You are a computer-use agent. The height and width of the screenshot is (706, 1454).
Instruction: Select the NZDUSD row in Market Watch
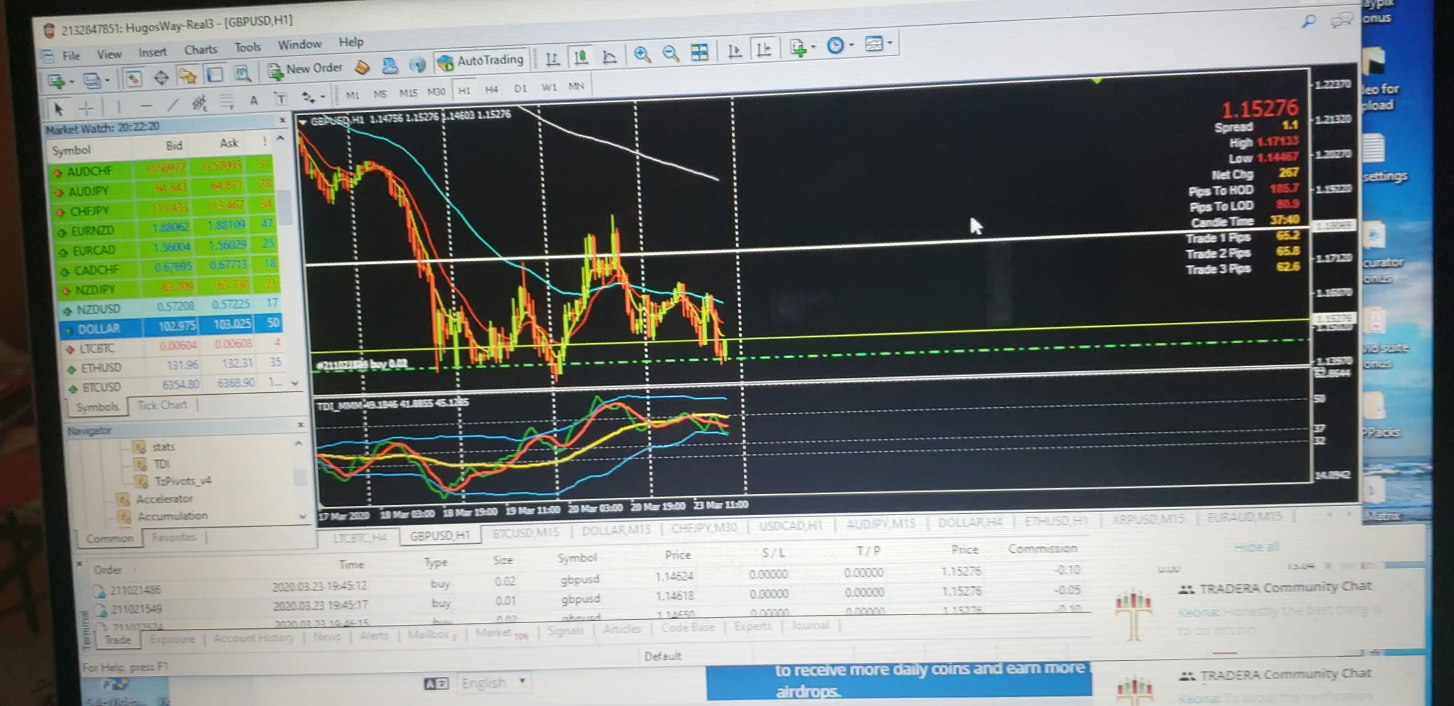point(169,307)
